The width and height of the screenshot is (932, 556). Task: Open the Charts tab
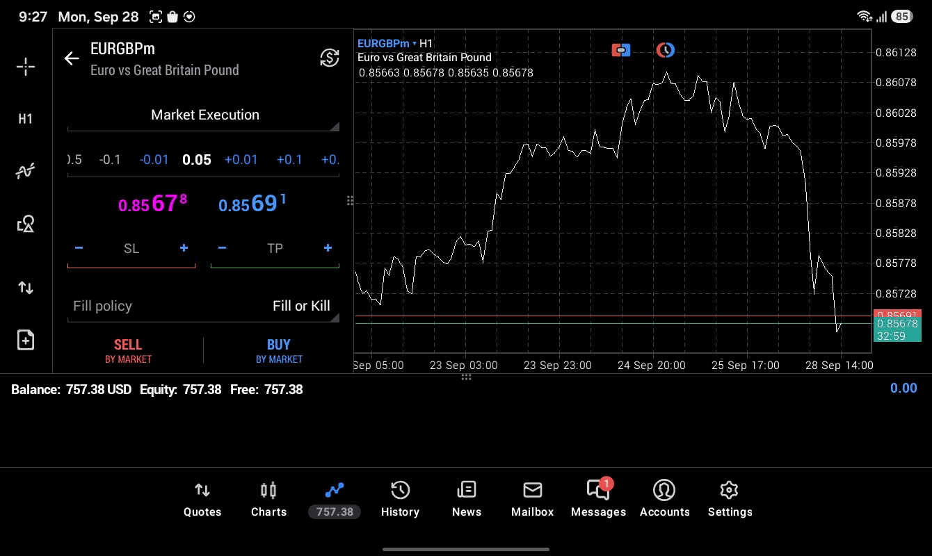click(268, 500)
